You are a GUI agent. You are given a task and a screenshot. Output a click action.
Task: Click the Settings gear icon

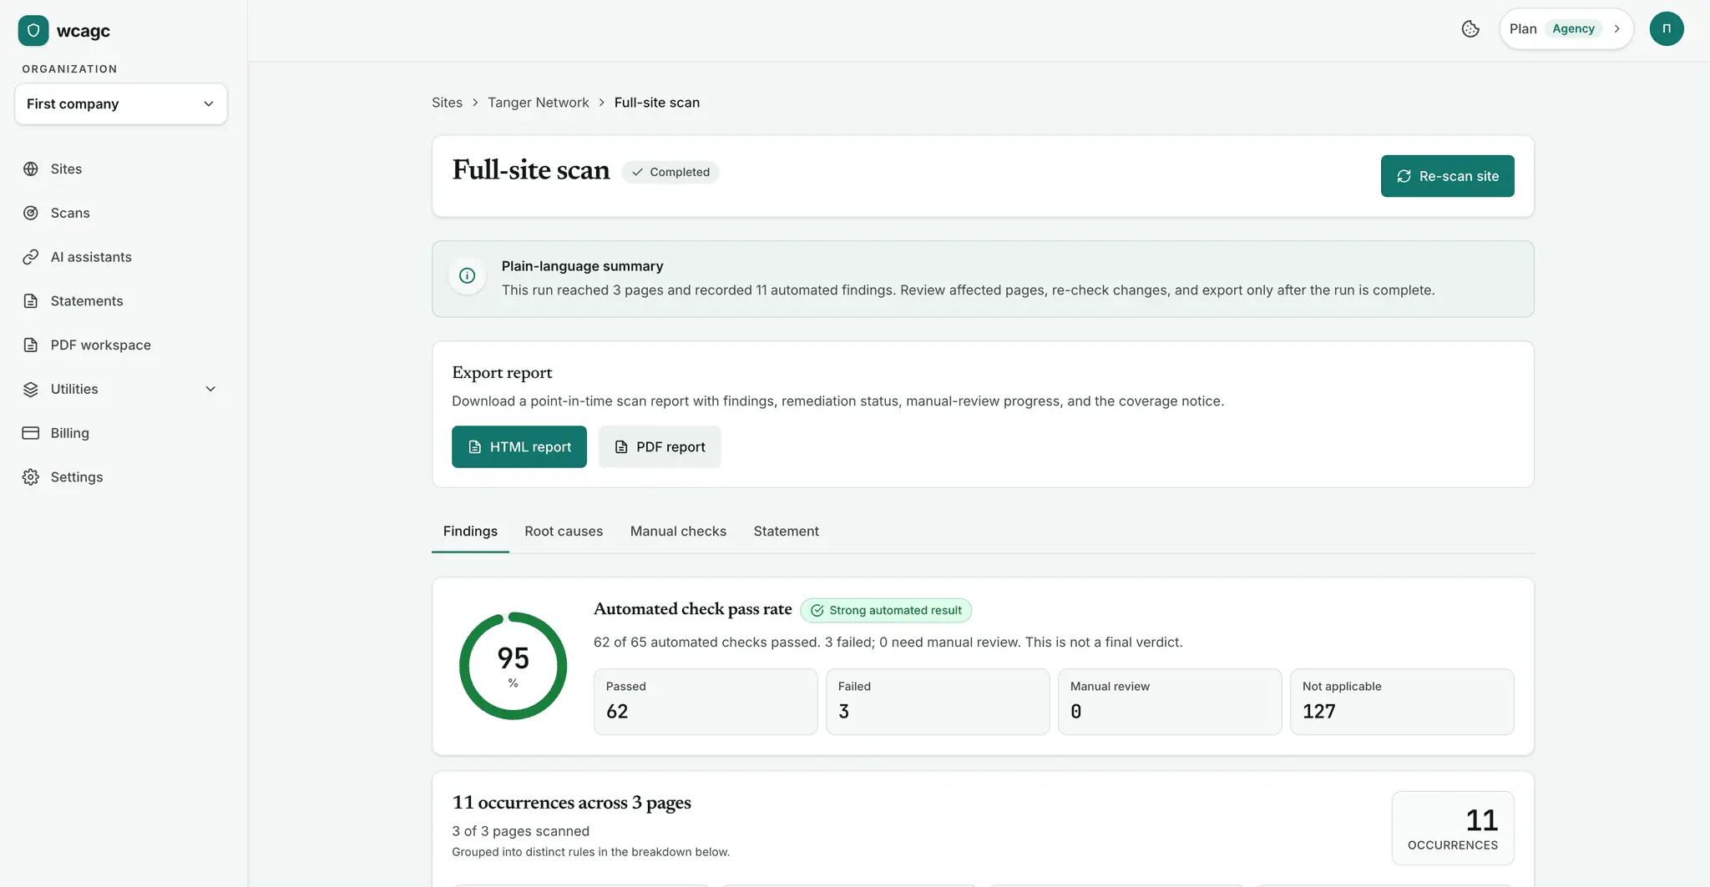pyautogui.click(x=31, y=477)
